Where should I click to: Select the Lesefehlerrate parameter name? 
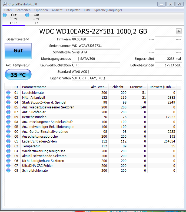(33, 92)
